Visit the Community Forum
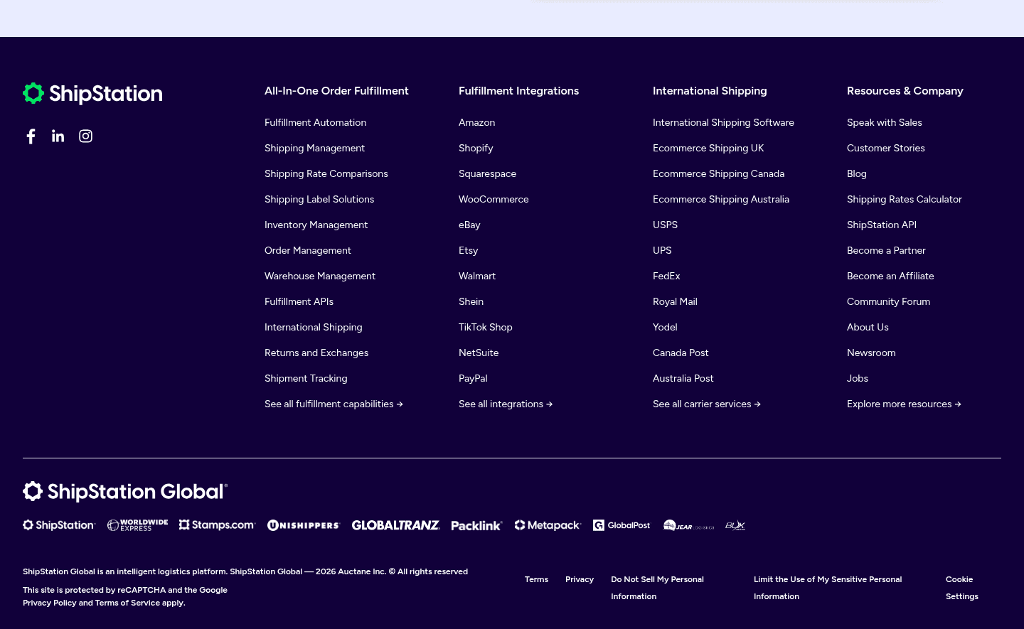The height and width of the screenshot is (629, 1024). click(888, 301)
